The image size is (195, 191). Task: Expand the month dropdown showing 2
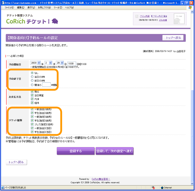tap(48, 63)
